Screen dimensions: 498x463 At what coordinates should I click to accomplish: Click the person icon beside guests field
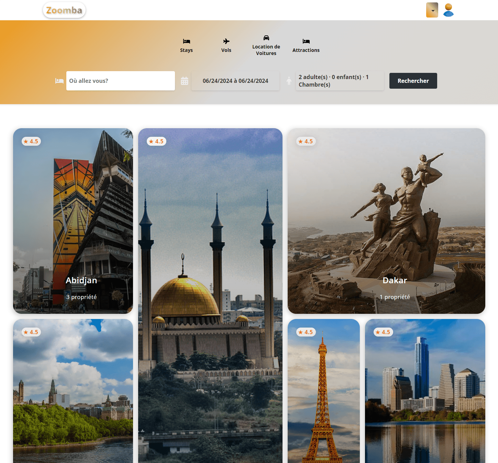point(289,81)
